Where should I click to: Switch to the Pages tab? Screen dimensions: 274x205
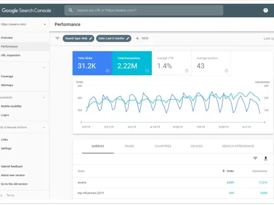[129, 146]
